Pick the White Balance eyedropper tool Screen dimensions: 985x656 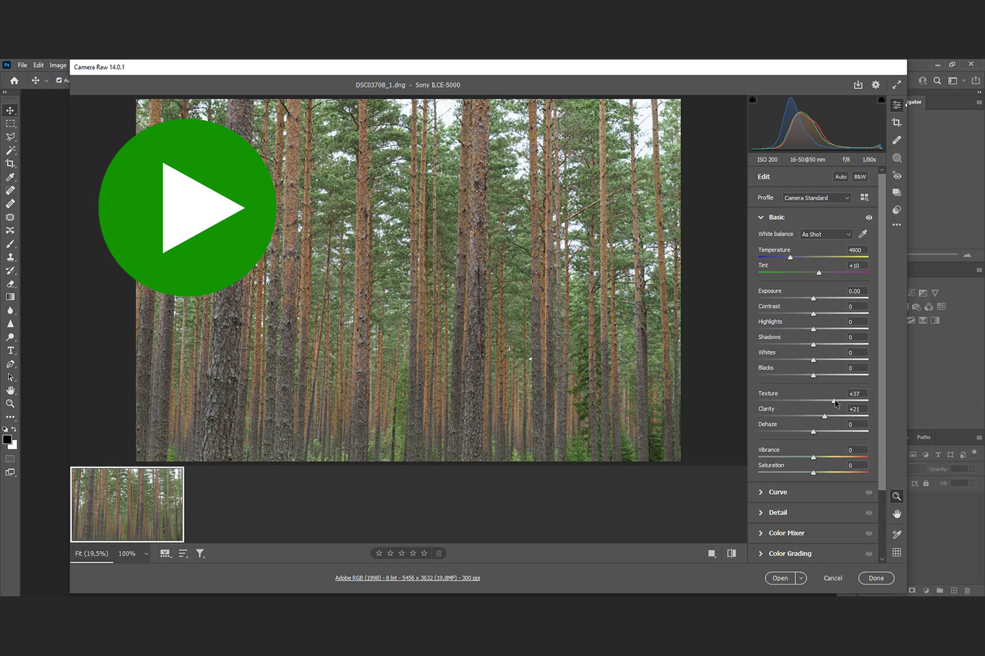(x=863, y=234)
